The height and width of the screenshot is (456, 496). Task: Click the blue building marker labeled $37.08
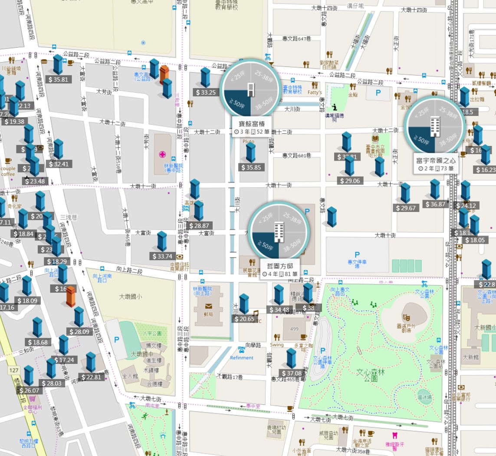point(291,358)
